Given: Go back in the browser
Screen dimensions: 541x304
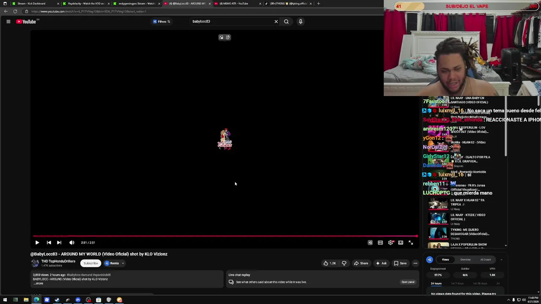Looking at the screenshot, I should coord(5,11).
